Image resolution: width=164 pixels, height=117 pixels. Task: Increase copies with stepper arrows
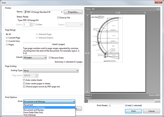pyautogui.click(x=31, y=24)
